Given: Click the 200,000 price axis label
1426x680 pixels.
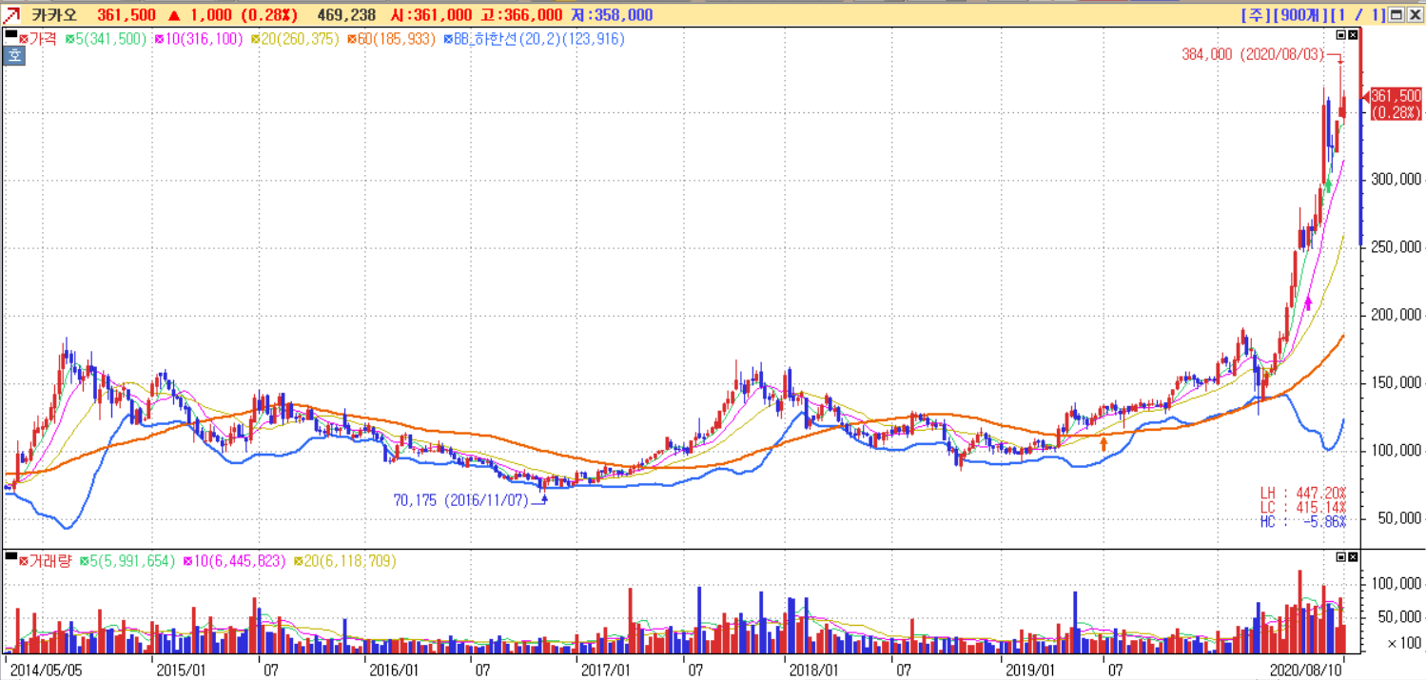Looking at the screenshot, I should [1395, 315].
